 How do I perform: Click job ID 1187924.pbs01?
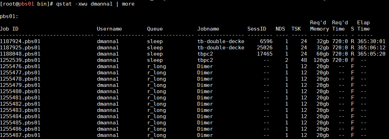[20, 41]
